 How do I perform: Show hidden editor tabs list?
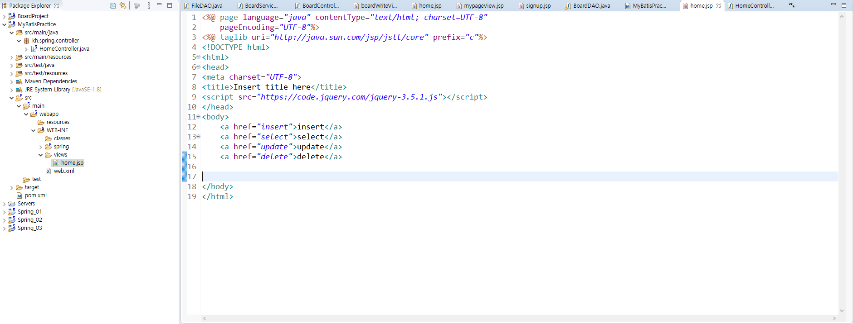pyautogui.click(x=791, y=5)
